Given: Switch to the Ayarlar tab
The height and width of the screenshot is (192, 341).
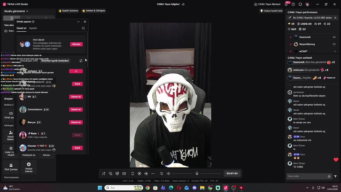Looking at the screenshot, I should click(x=33, y=28).
